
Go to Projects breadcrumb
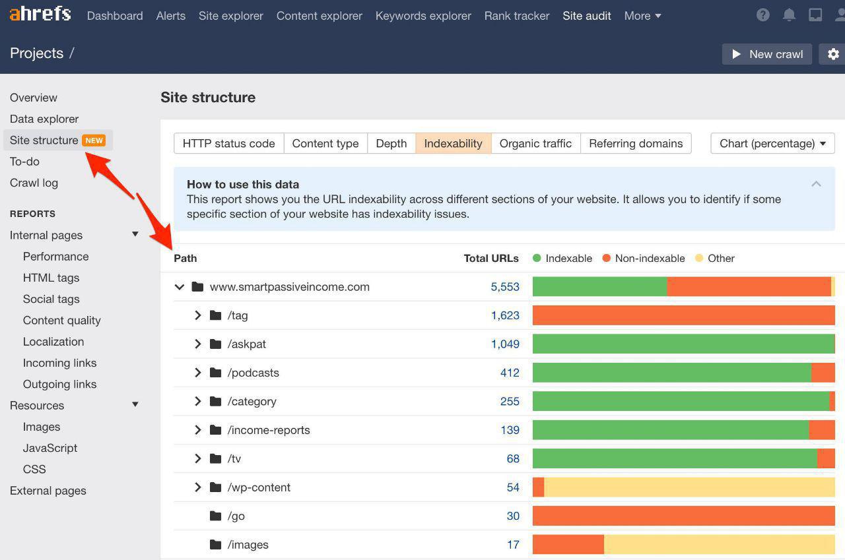[x=36, y=53]
